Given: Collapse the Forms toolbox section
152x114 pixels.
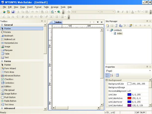Looking at the screenshot, I should tap(2, 61).
